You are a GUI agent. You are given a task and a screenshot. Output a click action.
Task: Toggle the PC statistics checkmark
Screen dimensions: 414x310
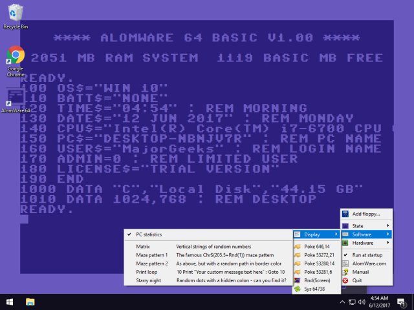click(129, 234)
